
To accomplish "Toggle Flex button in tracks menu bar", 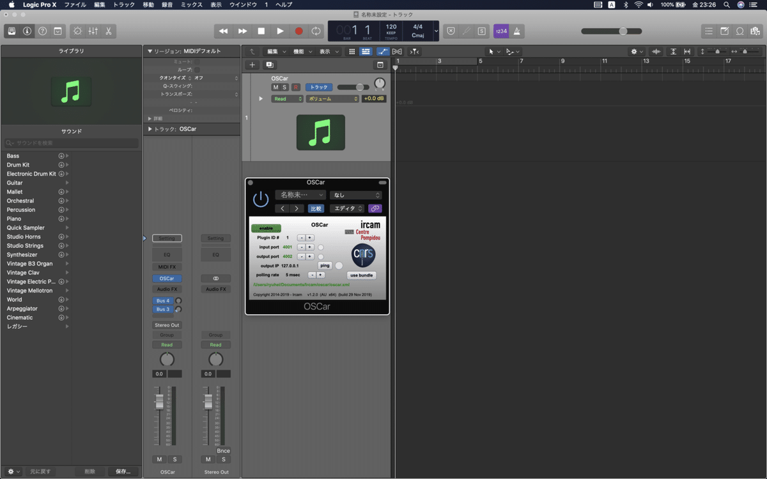I will pos(397,52).
